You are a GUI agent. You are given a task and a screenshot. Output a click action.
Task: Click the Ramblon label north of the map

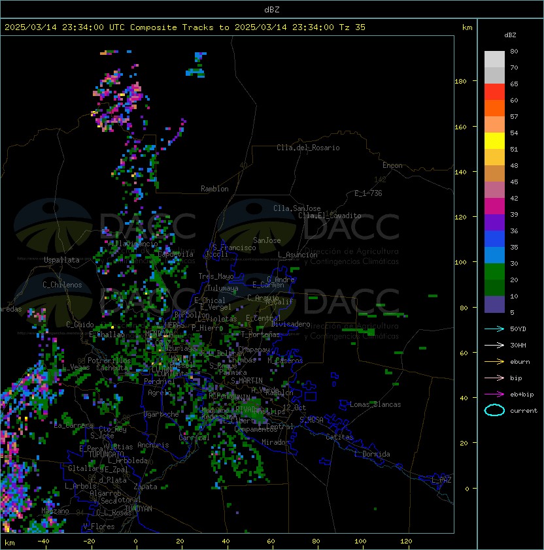[x=214, y=189]
